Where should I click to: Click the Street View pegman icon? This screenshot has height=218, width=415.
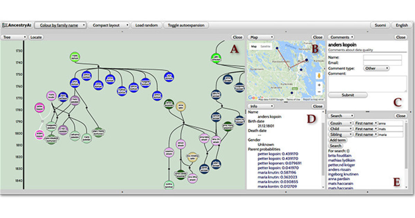[x=319, y=76]
